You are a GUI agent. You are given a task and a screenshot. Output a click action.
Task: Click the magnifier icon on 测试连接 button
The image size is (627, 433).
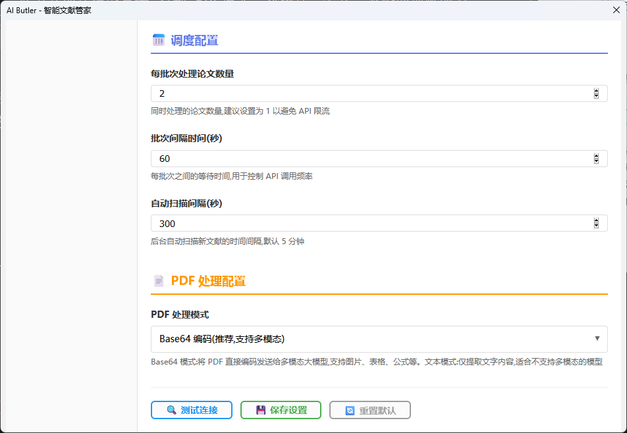tap(173, 410)
